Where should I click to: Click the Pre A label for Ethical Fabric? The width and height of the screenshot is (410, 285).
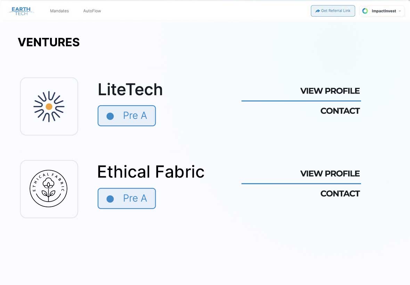click(135, 198)
